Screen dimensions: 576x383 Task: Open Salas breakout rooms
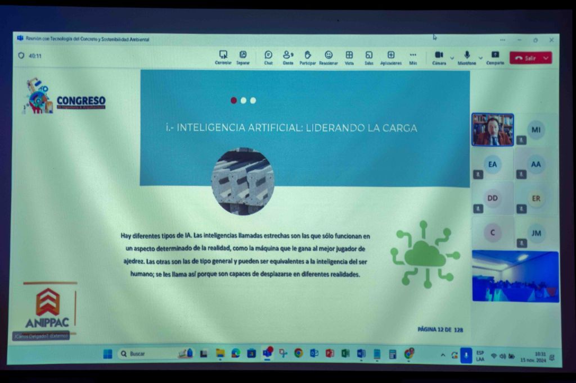click(x=369, y=57)
